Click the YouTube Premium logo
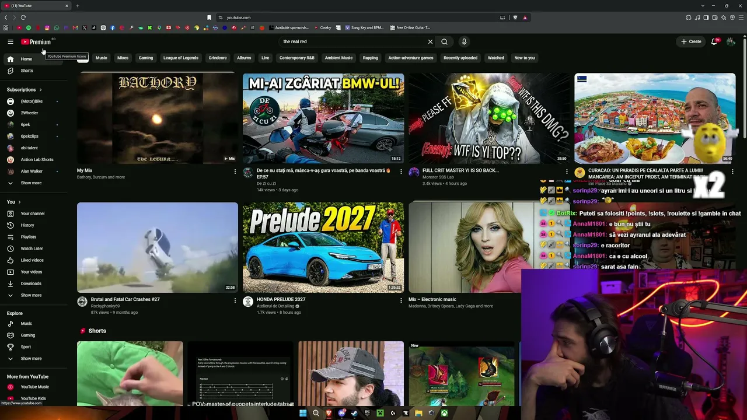The width and height of the screenshot is (747, 420). point(36,41)
